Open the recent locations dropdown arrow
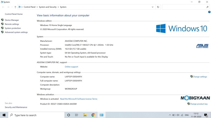Image resolution: width=211 pixels, height=118 pixels. coord(12,7)
